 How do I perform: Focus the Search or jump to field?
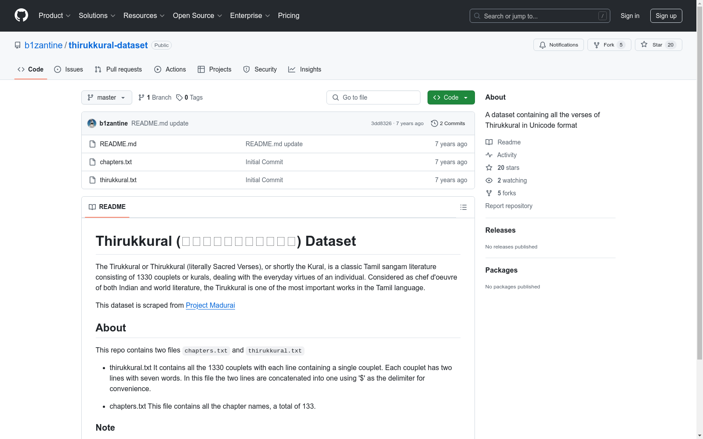(540, 16)
